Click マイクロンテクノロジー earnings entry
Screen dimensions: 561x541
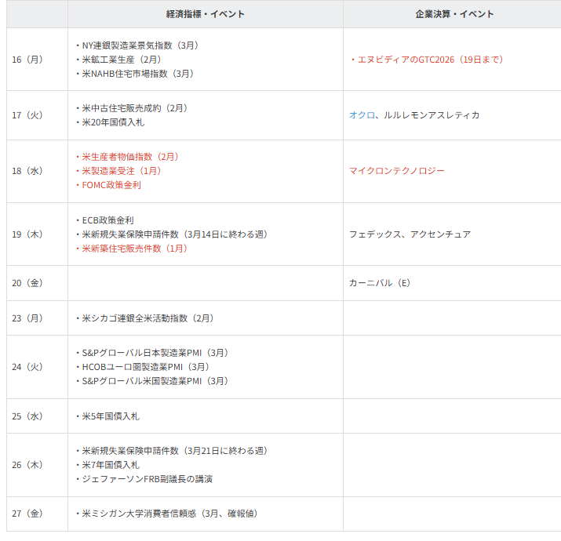(x=396, y=171)
